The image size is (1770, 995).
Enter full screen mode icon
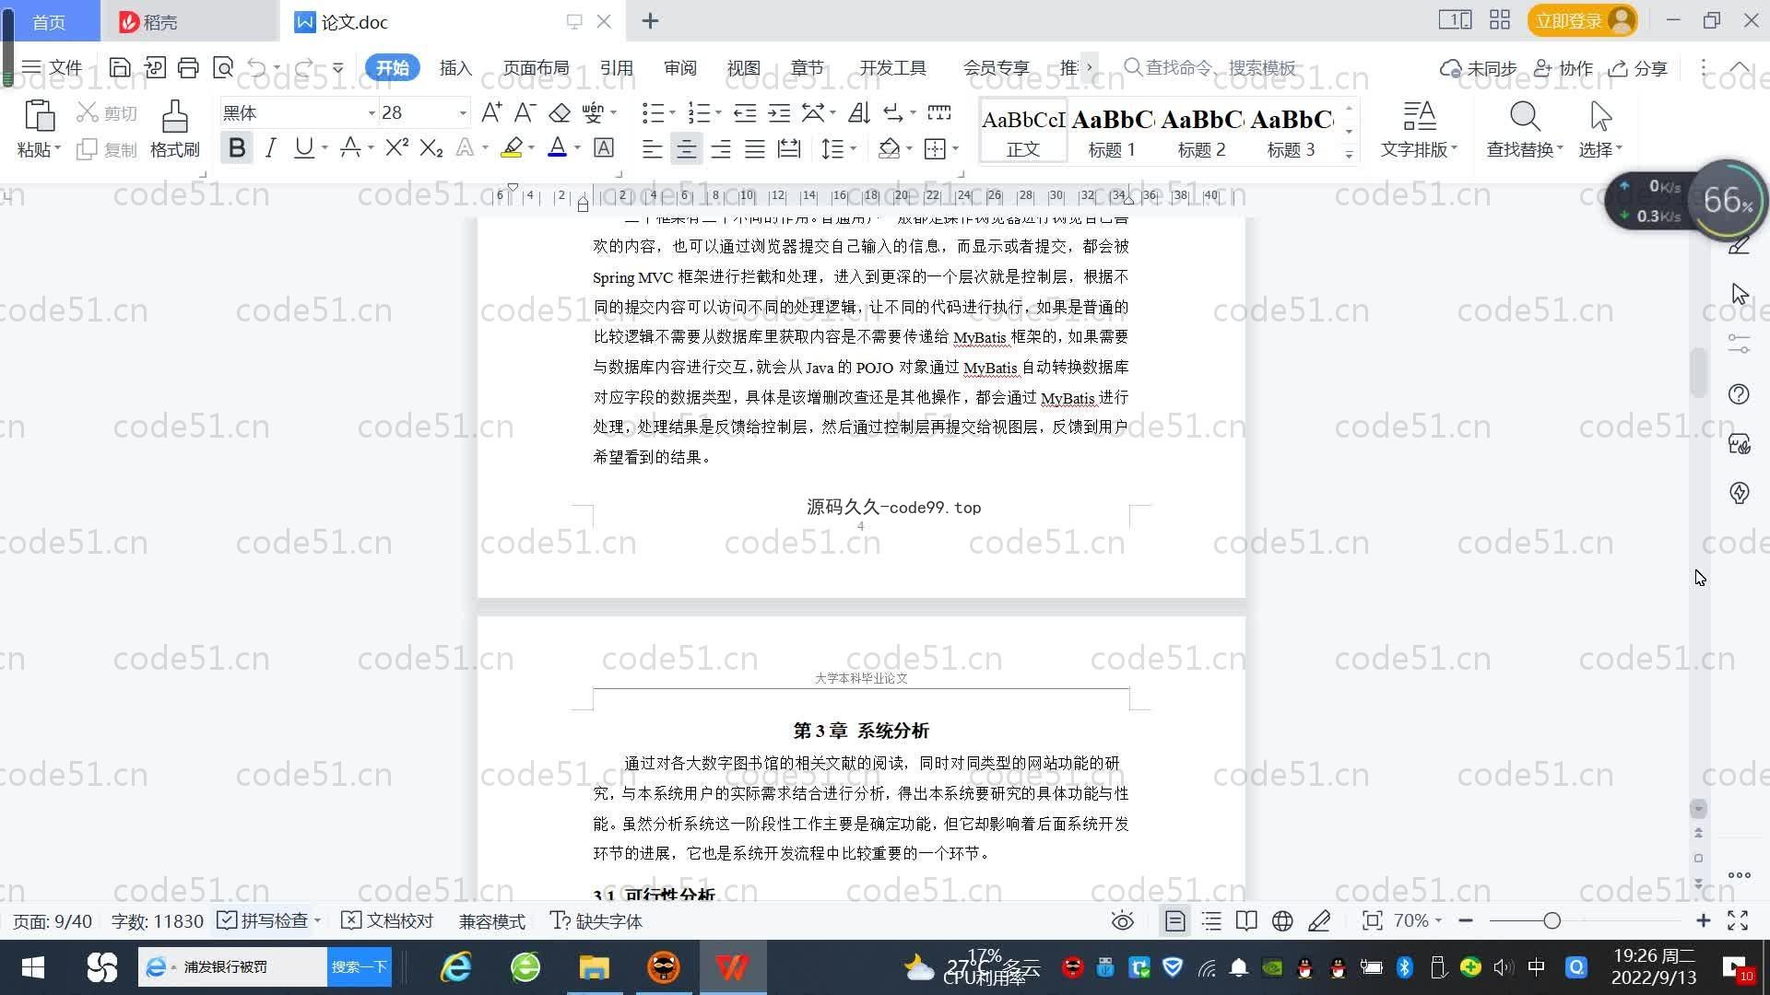point(1738,920)
